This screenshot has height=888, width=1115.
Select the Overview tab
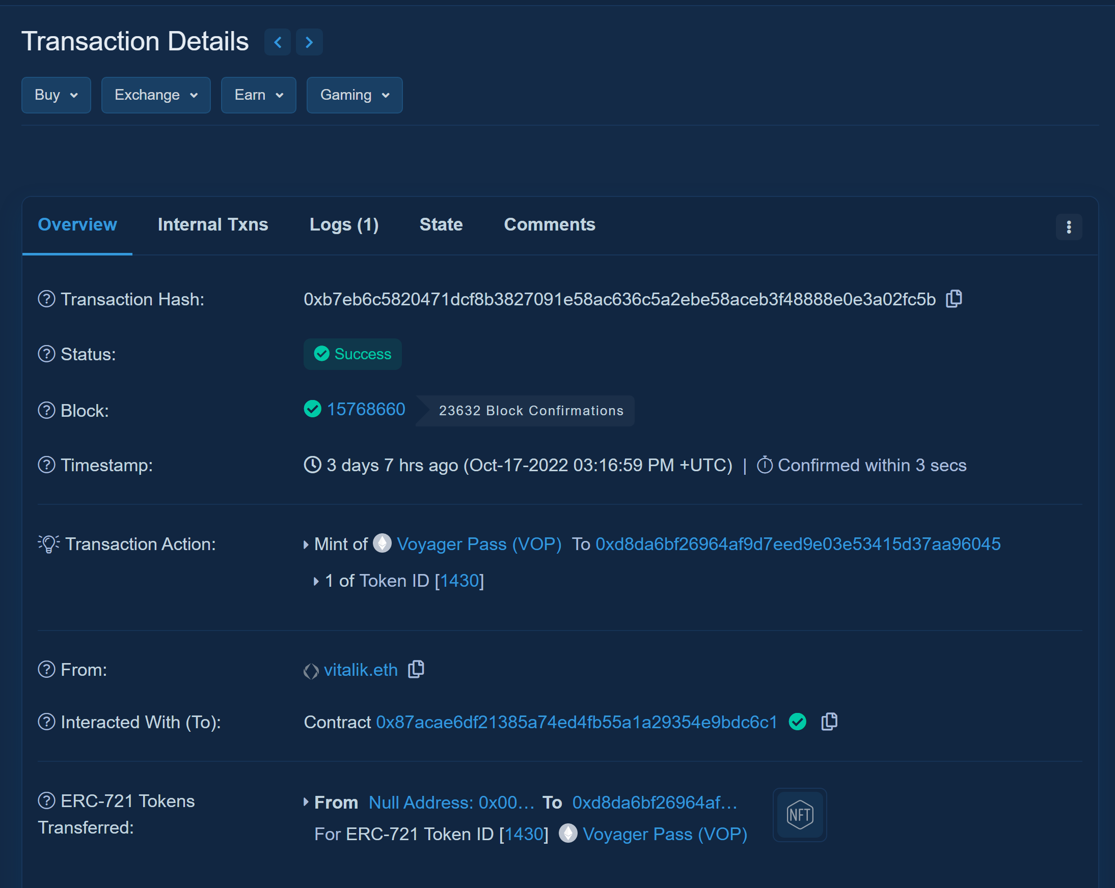click(x=77, y=224)
